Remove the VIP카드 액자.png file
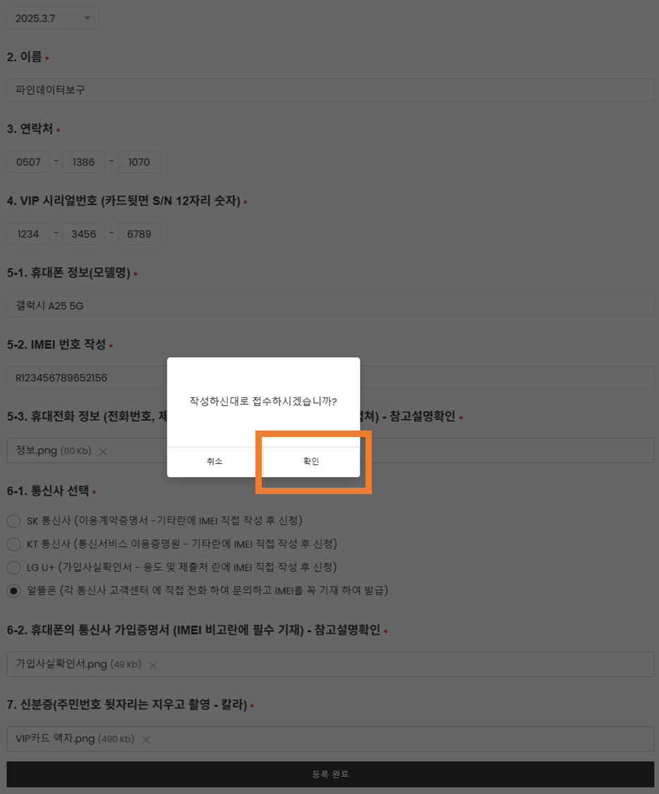The height and width of the screenshot is (794, 659). (146, 740)
